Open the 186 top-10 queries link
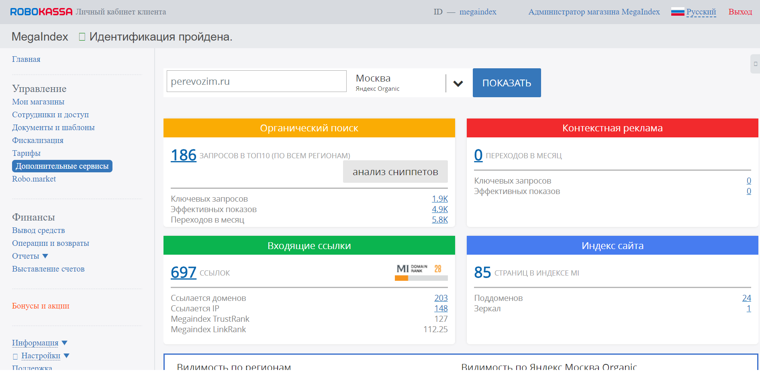Image resolution: width=760 pixels, height=376 pixels. point(184,155)
